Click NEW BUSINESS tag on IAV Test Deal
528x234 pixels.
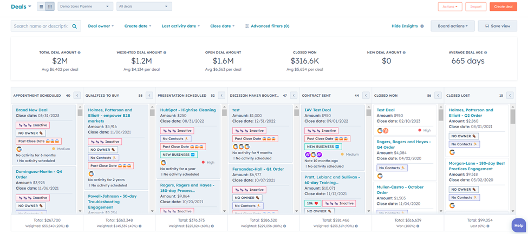click(323, 146)
